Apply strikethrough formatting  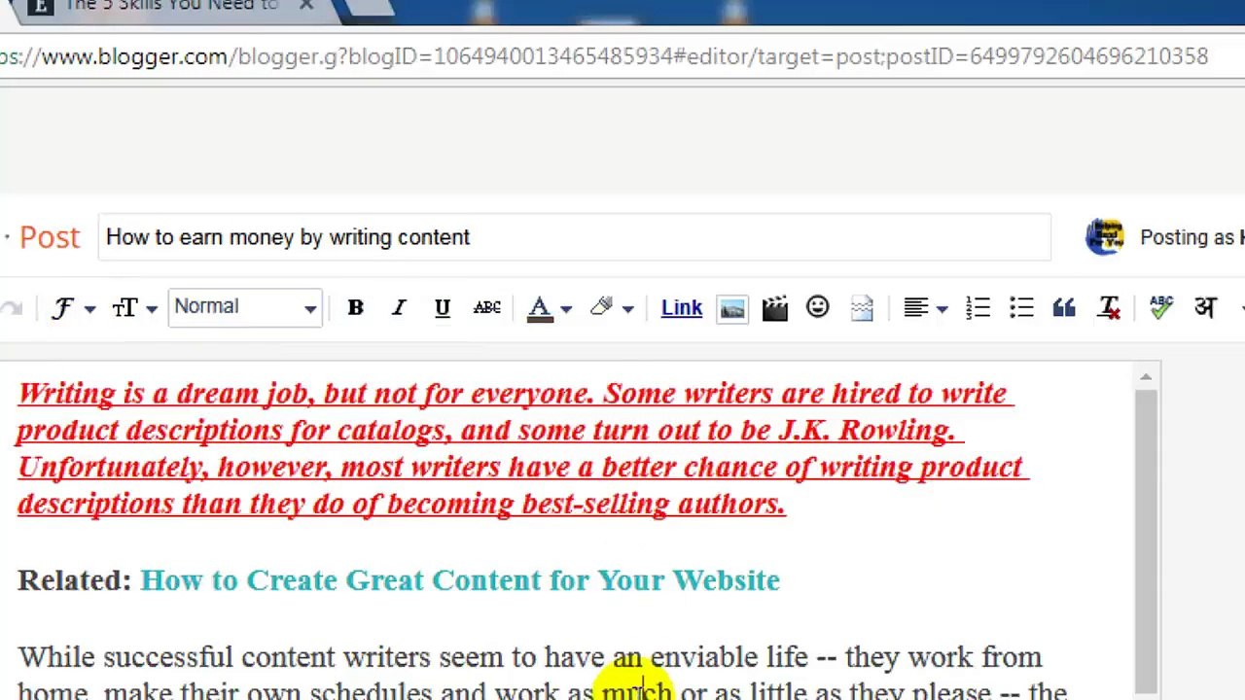(486, 308)
